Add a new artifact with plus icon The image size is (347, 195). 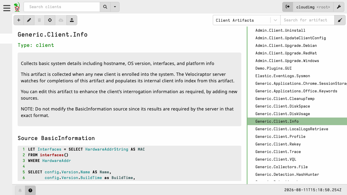19,20
